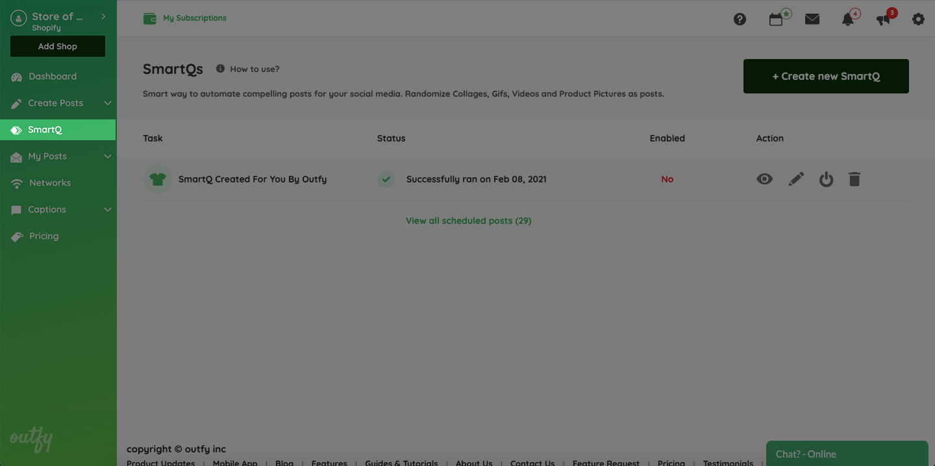935x466 pixels.
Task: Open the mail envelope icon
Action: click(x=812, y=19)
